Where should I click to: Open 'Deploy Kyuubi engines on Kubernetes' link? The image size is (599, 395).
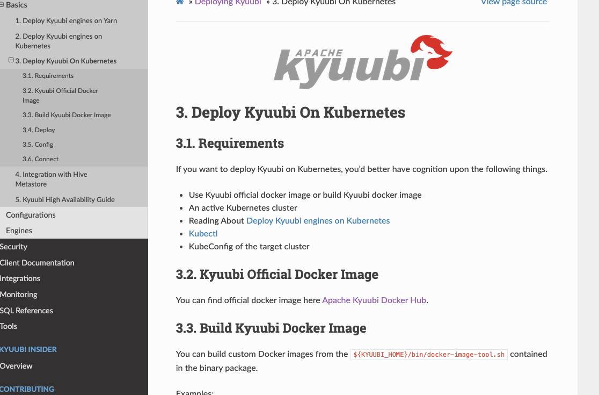(x=318, y=221)
